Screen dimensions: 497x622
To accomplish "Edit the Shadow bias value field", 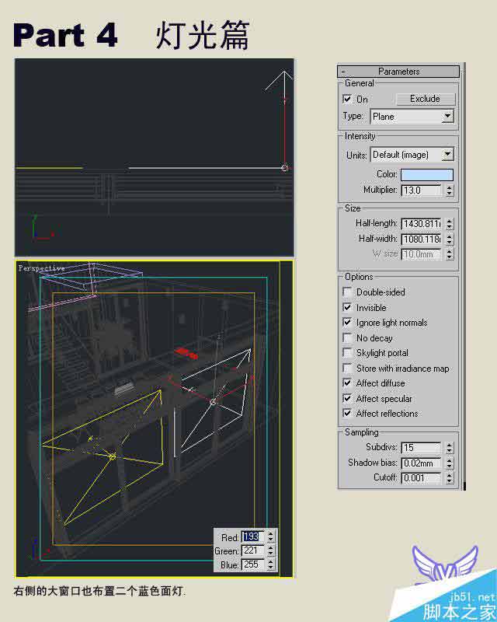I will [421, 463].
